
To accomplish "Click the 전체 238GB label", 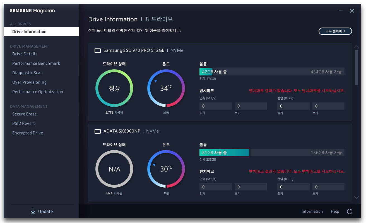I will pyautogui.click(x=208, y=160).
